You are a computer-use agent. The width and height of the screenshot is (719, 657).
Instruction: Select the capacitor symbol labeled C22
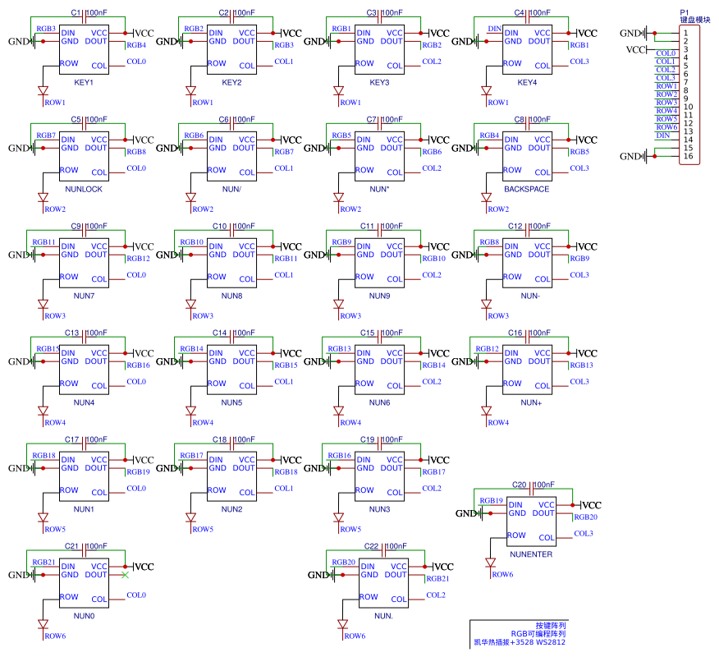point(383,546)
